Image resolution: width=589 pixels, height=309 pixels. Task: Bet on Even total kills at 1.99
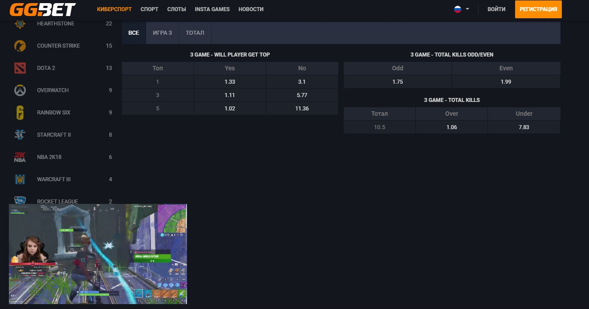(x=506, y=82)
